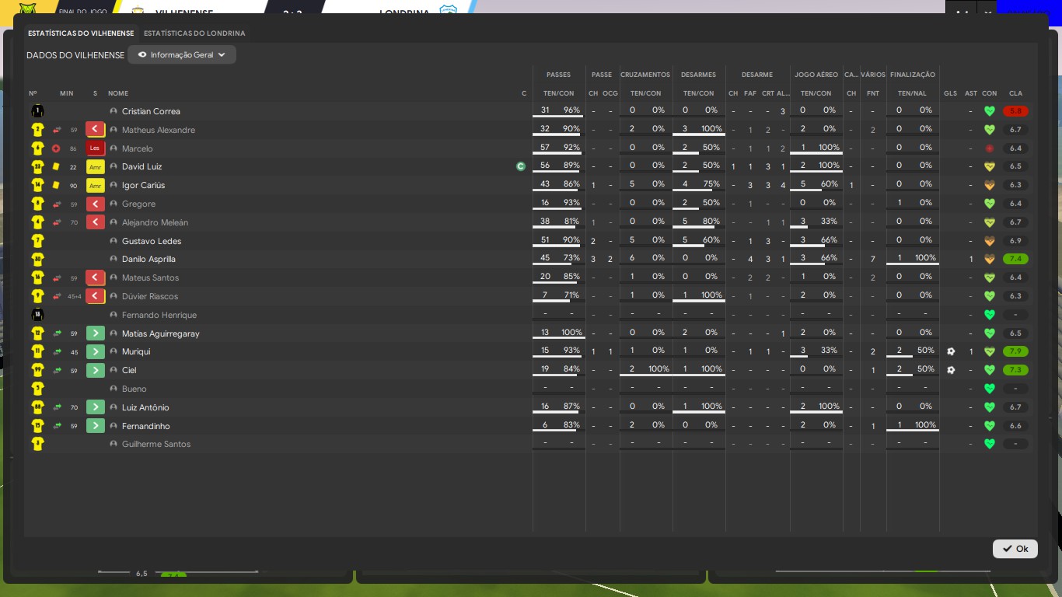
Task: Click the orange condition heart for Danilo Asprilla
Action: click(x=990, y=260)
